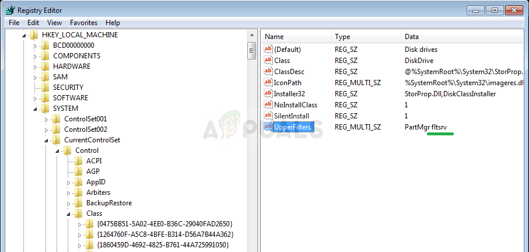Select the ACPI key label

pyautogui.click(x=94, y=161)
